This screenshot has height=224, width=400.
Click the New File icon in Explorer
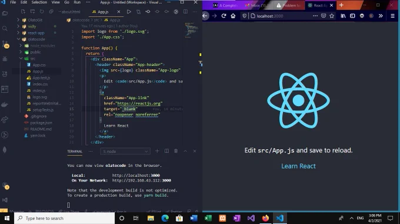23,12
